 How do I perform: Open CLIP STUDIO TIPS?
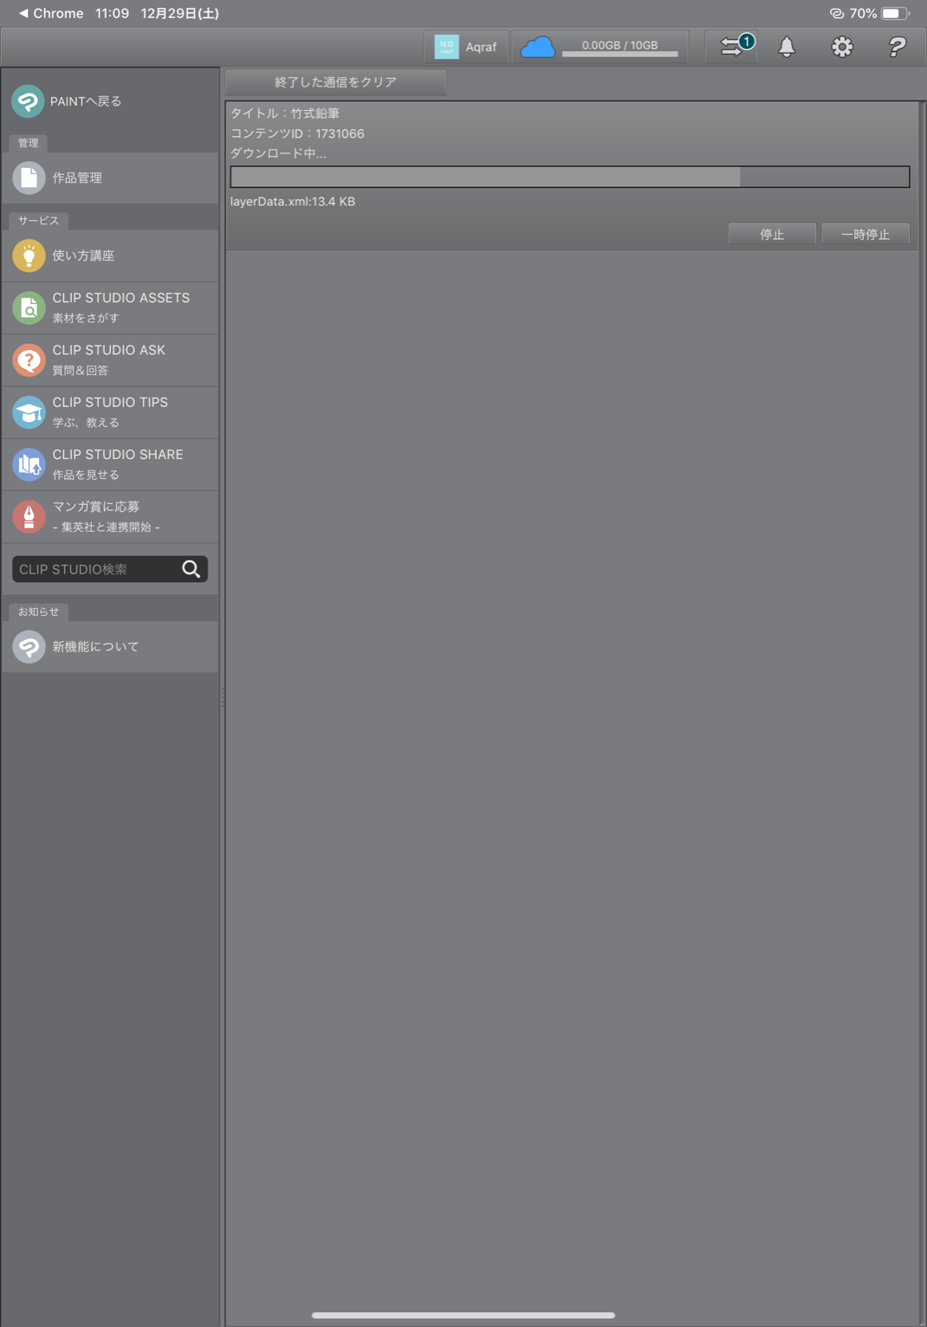click(x=110, y=412)
